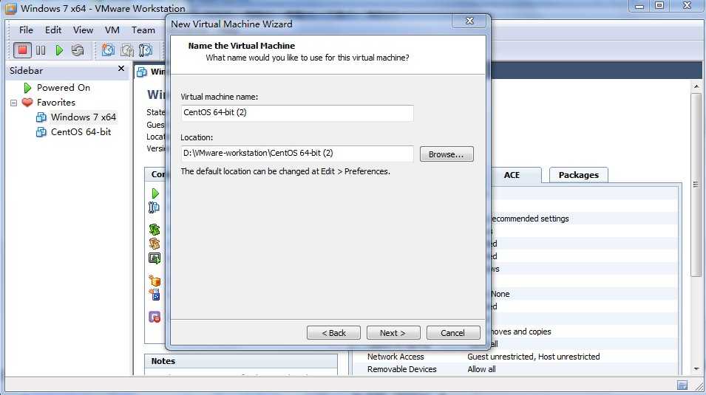Click the main window scrollbar up arrow
Image resolution: width=706 pixels, height=395 pixels.
pos(696,86)
